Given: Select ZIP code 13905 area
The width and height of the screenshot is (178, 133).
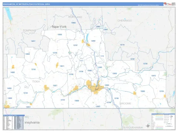Looking at the screenshot, I should click(89, 71).
